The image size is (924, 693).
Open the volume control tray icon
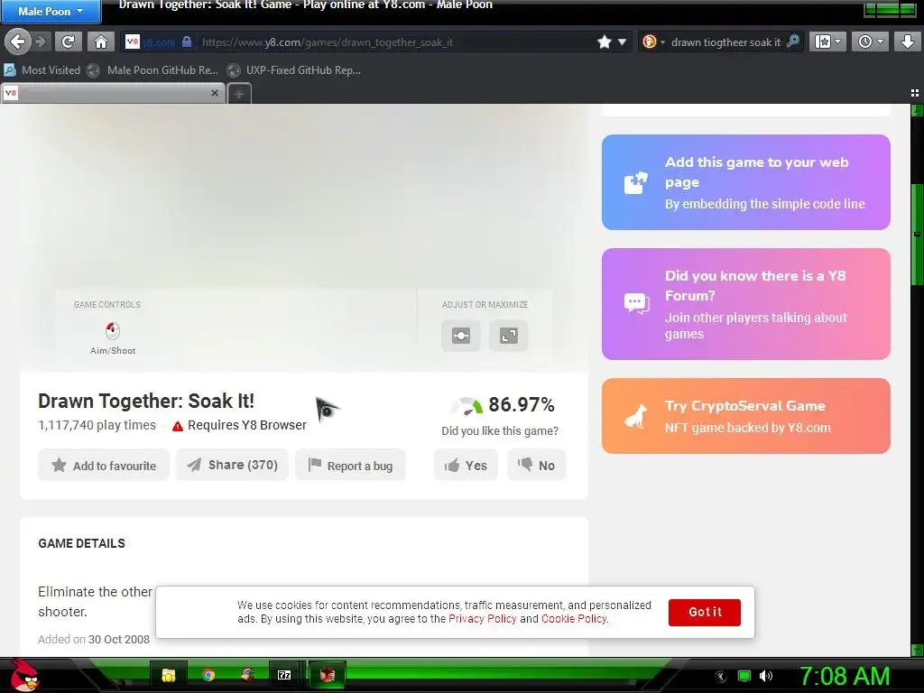tap(766, 676)
